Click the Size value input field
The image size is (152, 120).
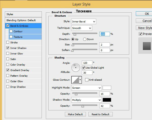tap(105, 45)
